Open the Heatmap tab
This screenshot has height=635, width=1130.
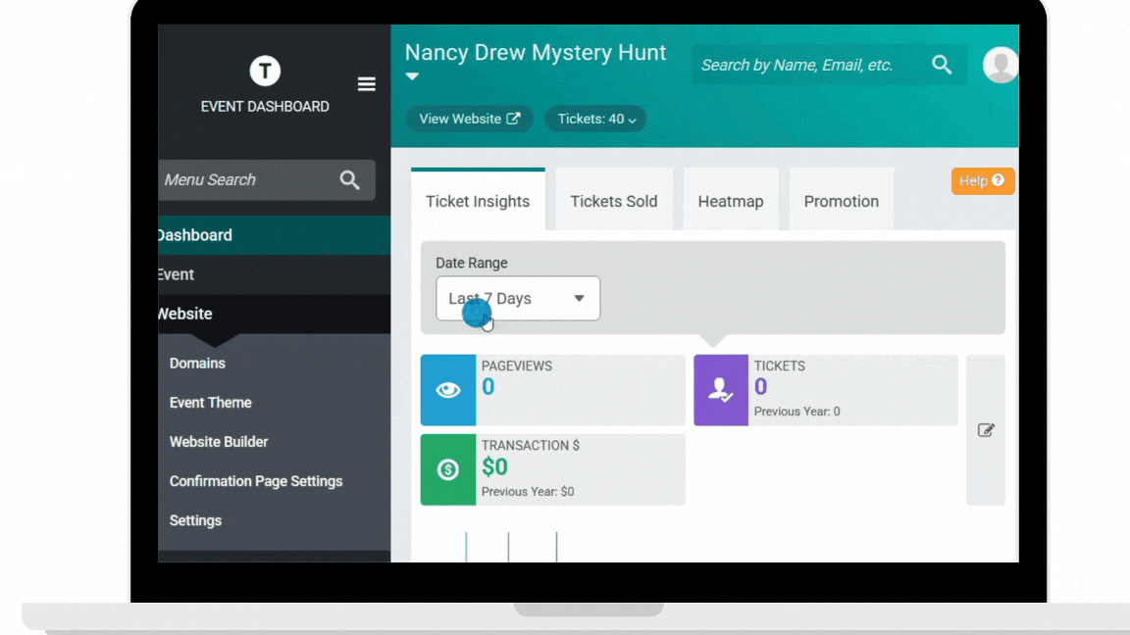point(731,201)
